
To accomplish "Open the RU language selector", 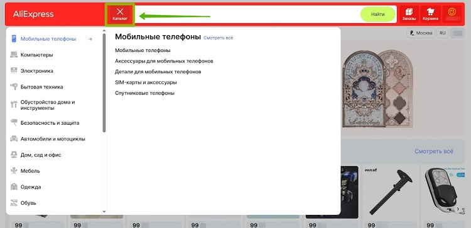I will [x=443, y=33].
